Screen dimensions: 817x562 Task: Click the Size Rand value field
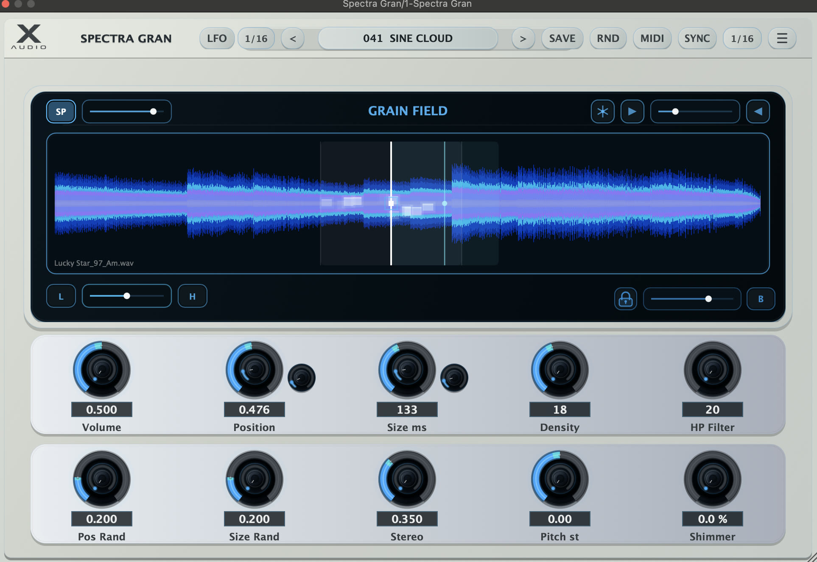pyautogui.click(x=255, y=519)
